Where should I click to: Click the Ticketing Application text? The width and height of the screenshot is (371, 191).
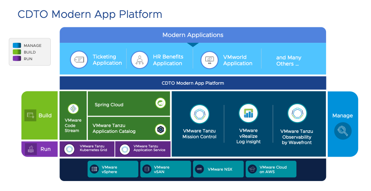(107, 60)
